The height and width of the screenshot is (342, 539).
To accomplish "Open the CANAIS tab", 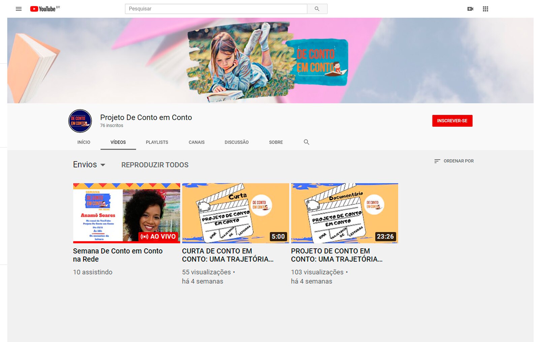I will click(x=197, y=142).
